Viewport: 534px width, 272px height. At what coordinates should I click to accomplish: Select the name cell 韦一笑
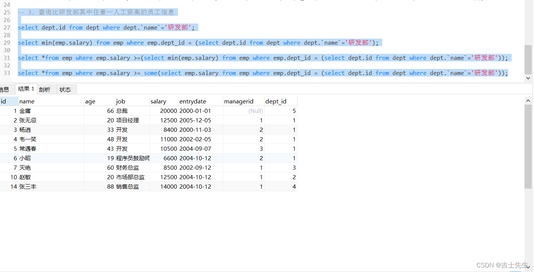[51, 139]
